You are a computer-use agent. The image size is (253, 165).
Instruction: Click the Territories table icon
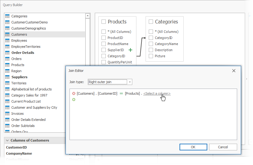pyautogui.click(x=8, y=83)
